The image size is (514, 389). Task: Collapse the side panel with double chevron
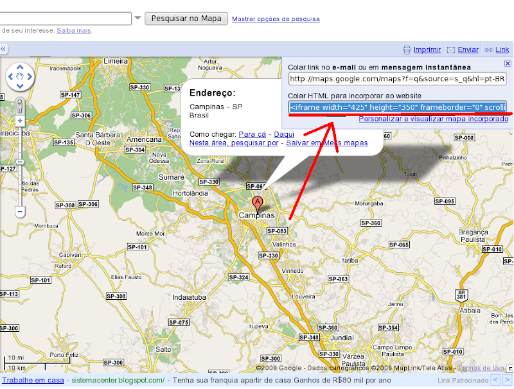pos(3,49)
